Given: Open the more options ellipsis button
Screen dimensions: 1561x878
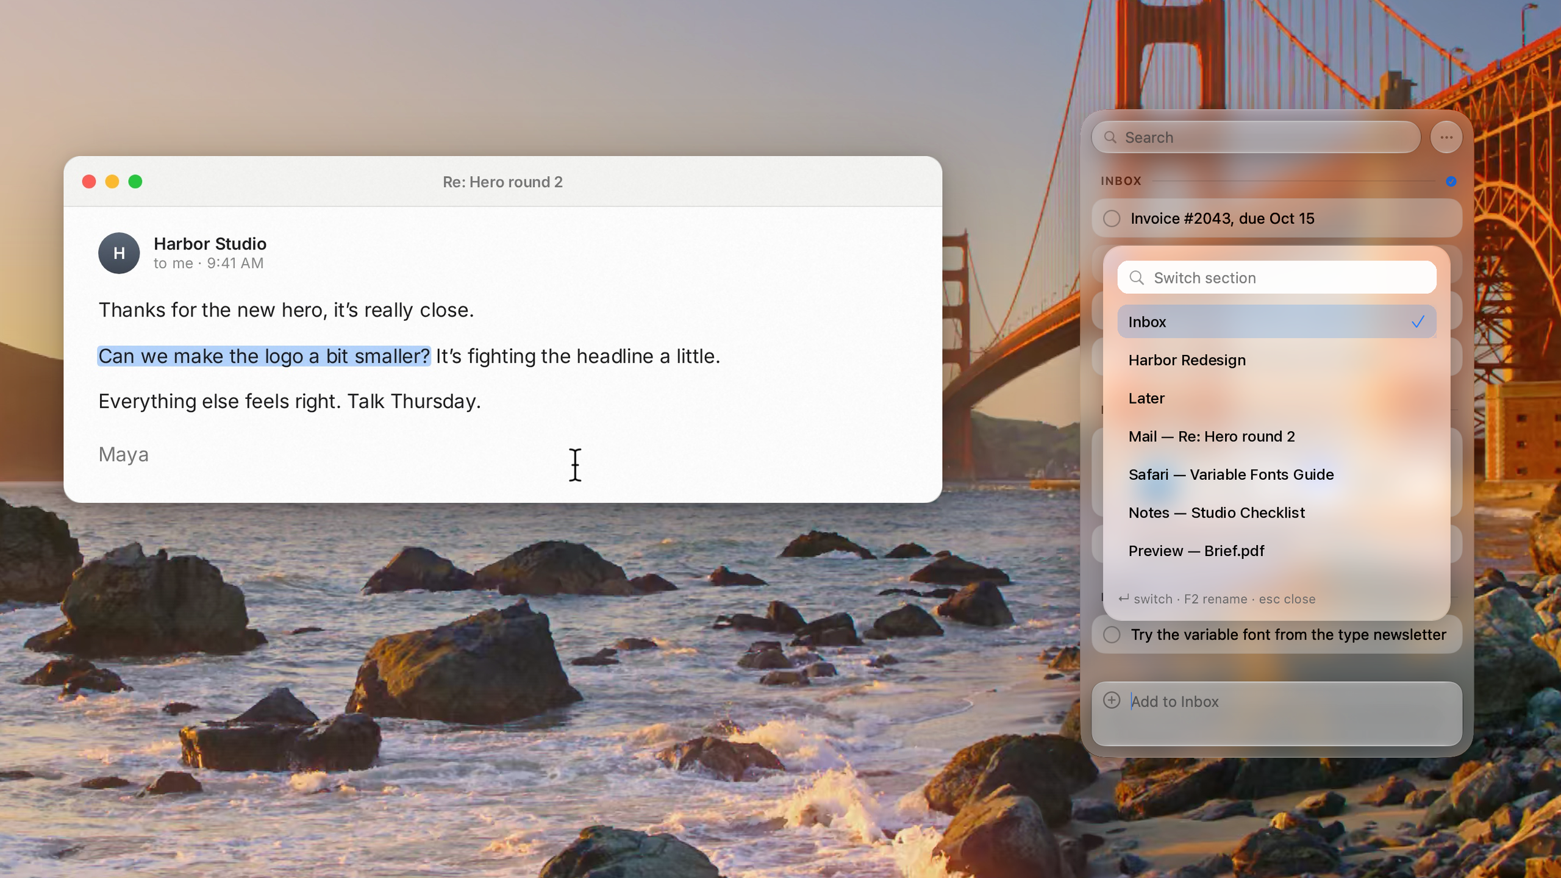Looking at the screenshot, I should pos(1446,137).
